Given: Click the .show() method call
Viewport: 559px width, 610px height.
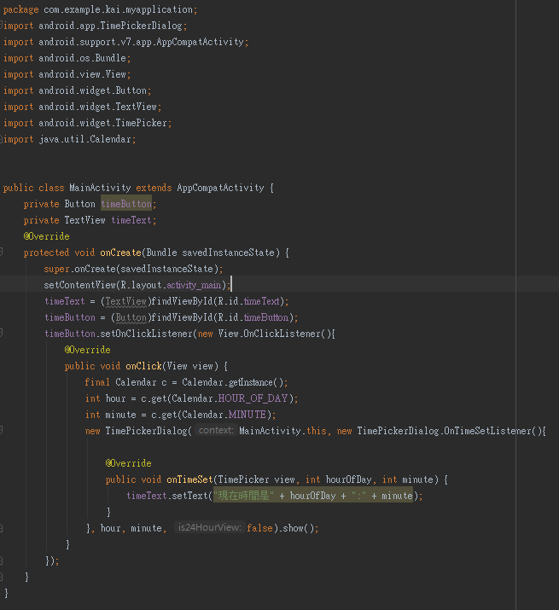Looking at the screenshot, I should point(297,528).
